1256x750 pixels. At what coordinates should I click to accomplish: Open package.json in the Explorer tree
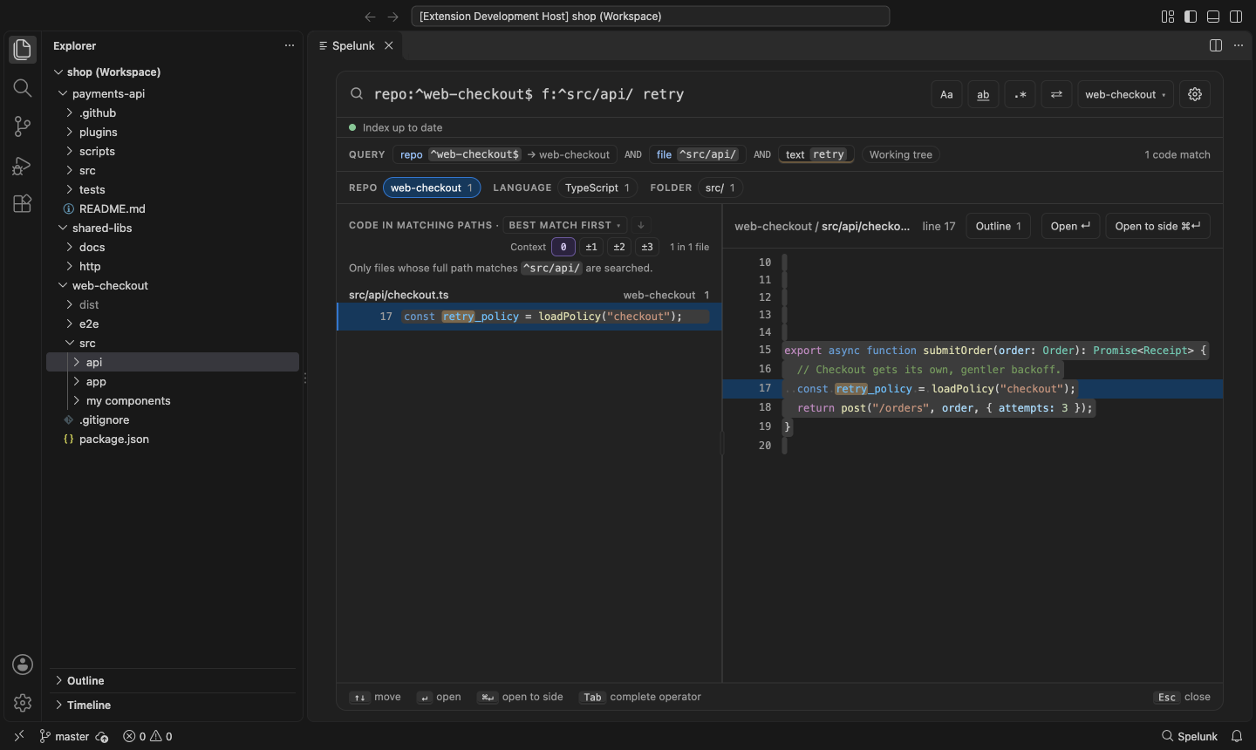click(173, 439)
